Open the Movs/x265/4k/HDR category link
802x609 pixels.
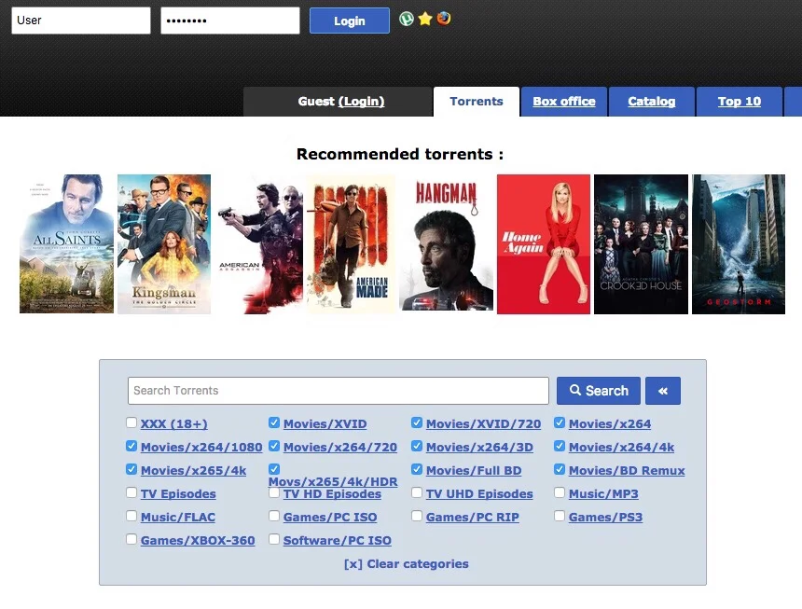(333, 481)
